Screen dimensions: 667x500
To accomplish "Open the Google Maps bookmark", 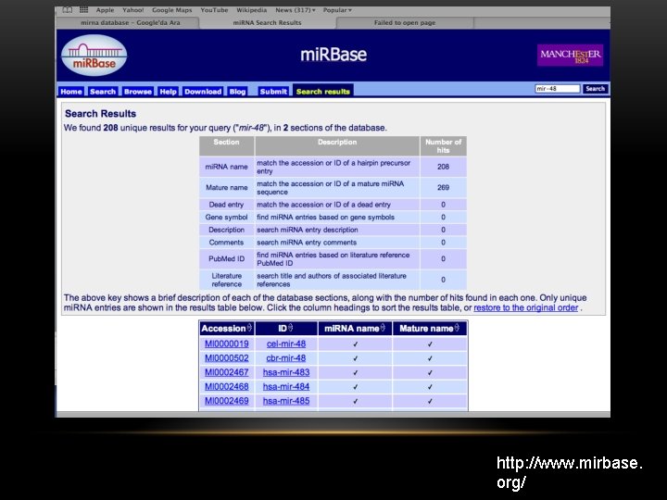I will [x=172, y=10].
